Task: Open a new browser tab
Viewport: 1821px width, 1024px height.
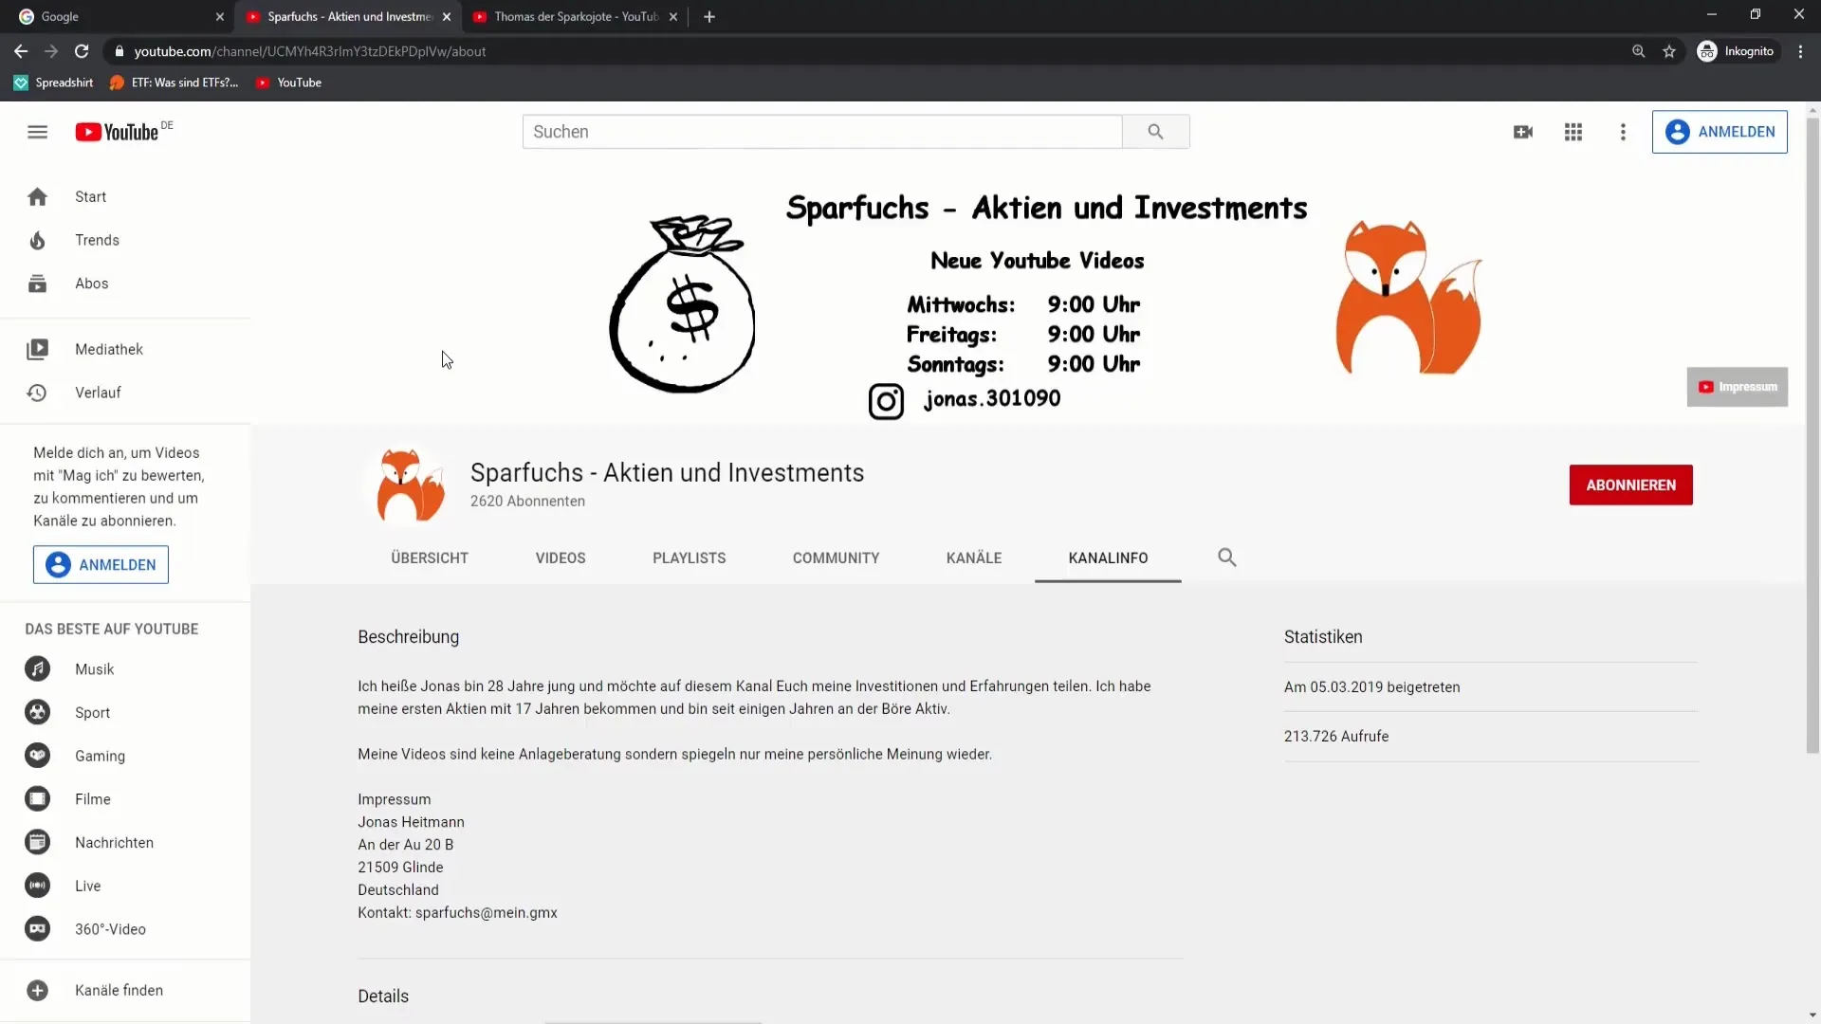Action: (709, 16)
